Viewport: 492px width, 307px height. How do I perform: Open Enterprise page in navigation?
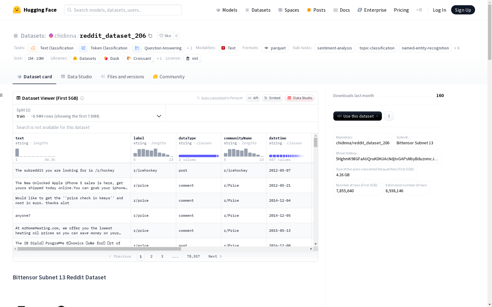(x=372, y=10)
